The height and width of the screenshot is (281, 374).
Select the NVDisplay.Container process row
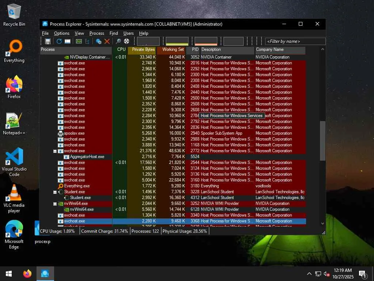pos(173,57)
